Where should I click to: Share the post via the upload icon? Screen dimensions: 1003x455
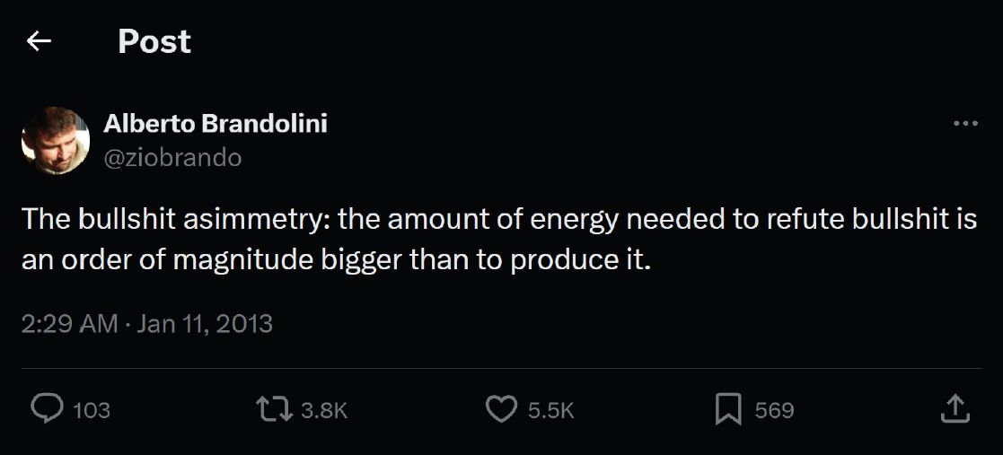point(955,410)
